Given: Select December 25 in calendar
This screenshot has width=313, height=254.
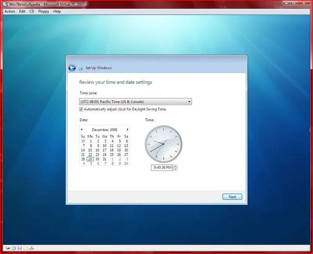Looking at the screenshot, I should pos(112,155).
